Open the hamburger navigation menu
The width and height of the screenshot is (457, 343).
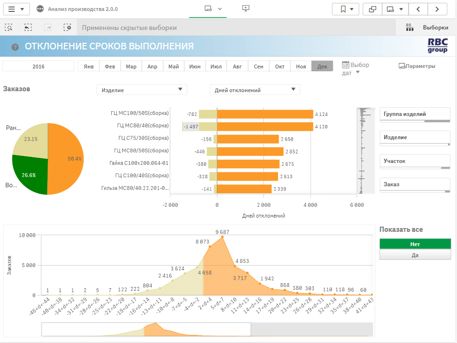(x=17, y=9)
